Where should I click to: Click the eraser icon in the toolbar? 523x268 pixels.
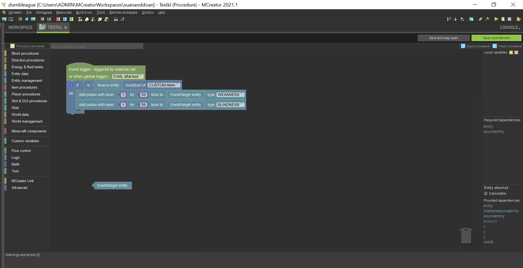point(480,19)
